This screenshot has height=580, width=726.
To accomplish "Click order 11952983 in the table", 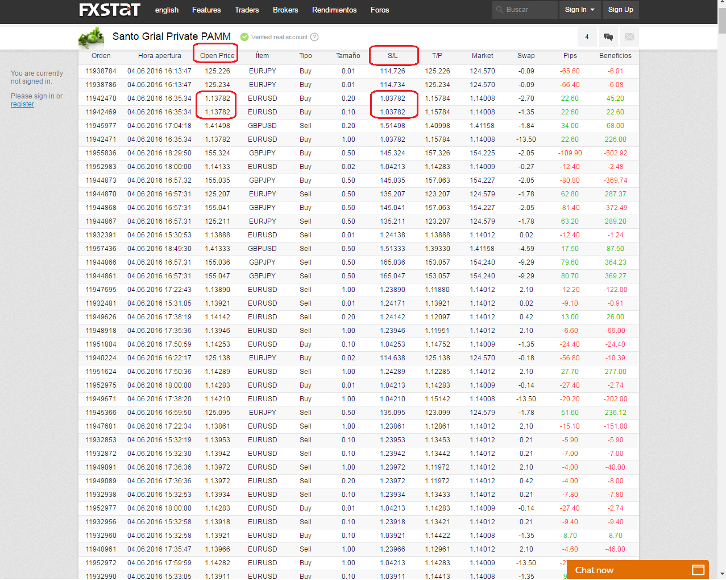I will click(101, 167).
